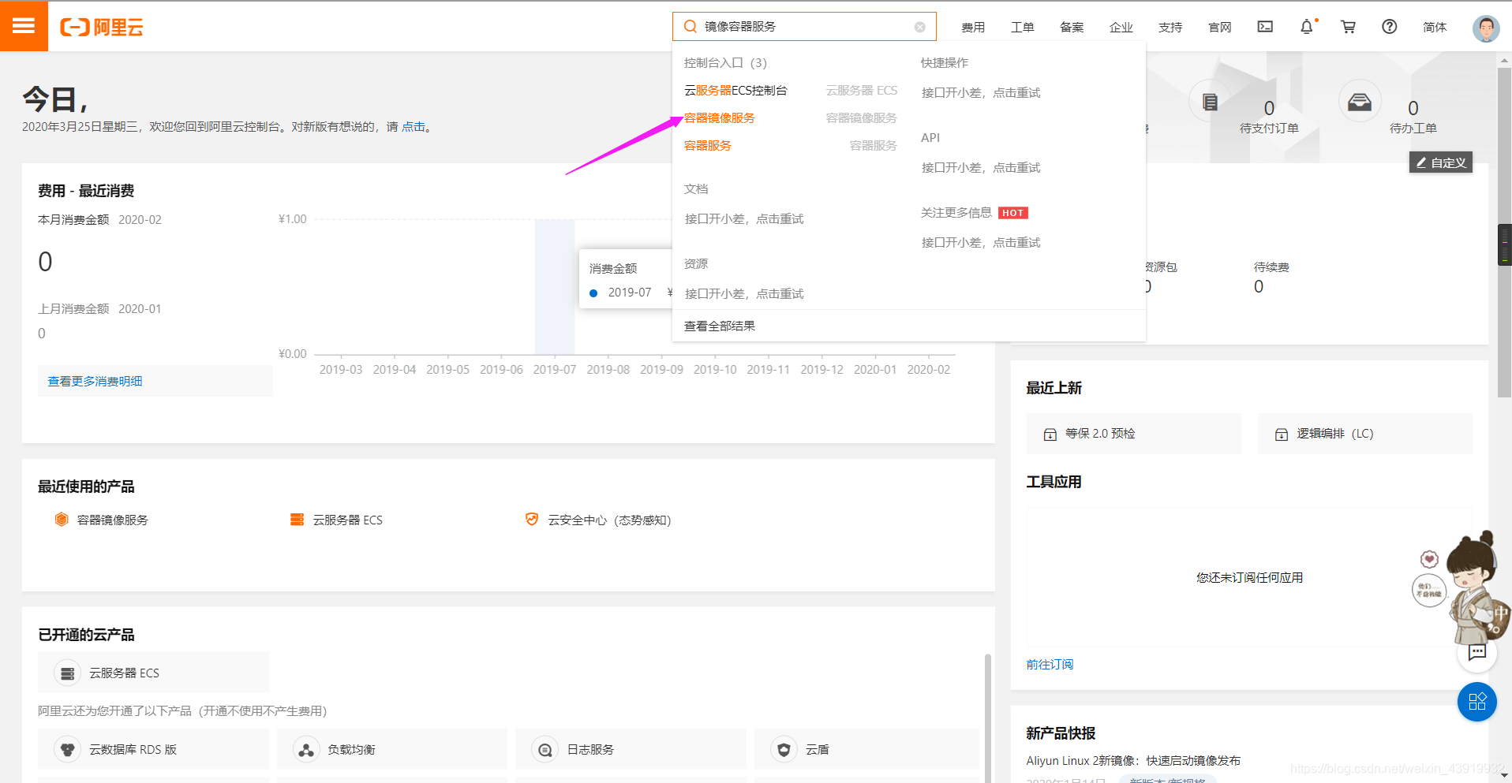Click the pending tickets inbox icon

pyautogui.click(x=1360, y=102)
